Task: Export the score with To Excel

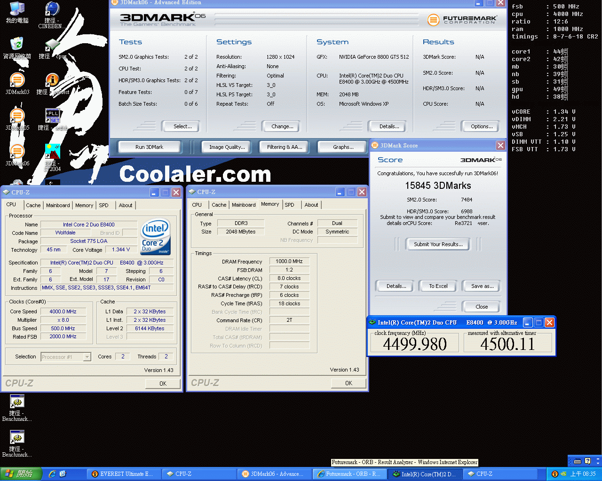Action: [438, 286]
